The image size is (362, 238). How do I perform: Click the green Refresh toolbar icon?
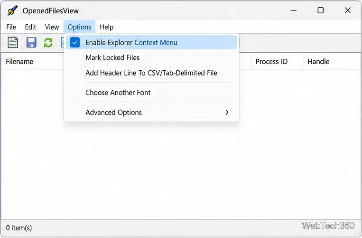point(48,42)
